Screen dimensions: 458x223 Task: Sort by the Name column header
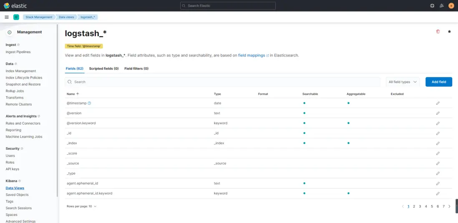click(x=73, y=94)
